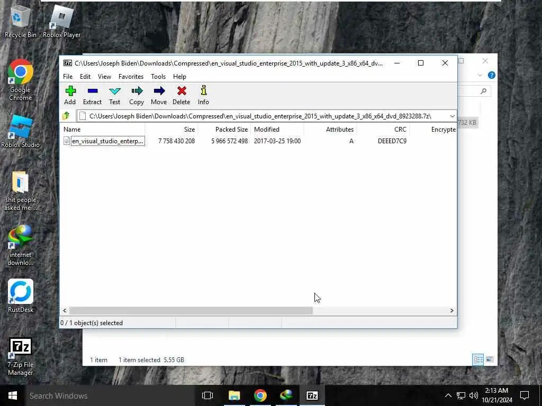The height and width of the screenshot is (406, 542).
Task: Open Recycle Bin desktop icon
Action: (x=20, y=22)
